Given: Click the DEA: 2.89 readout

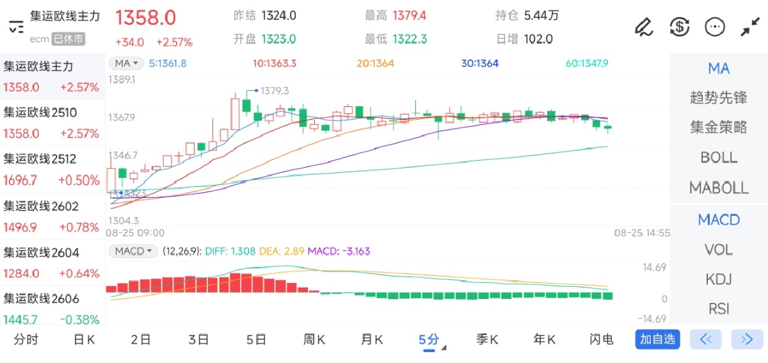Looking at the screenshot, I should (282, 251).
